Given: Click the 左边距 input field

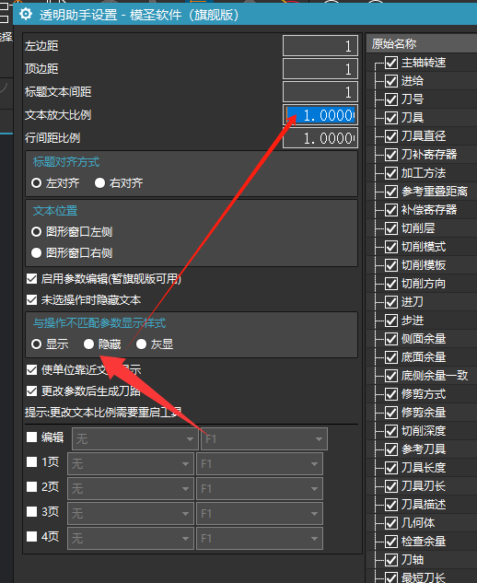Looking at the screenshot, I should tap(320, 46).
